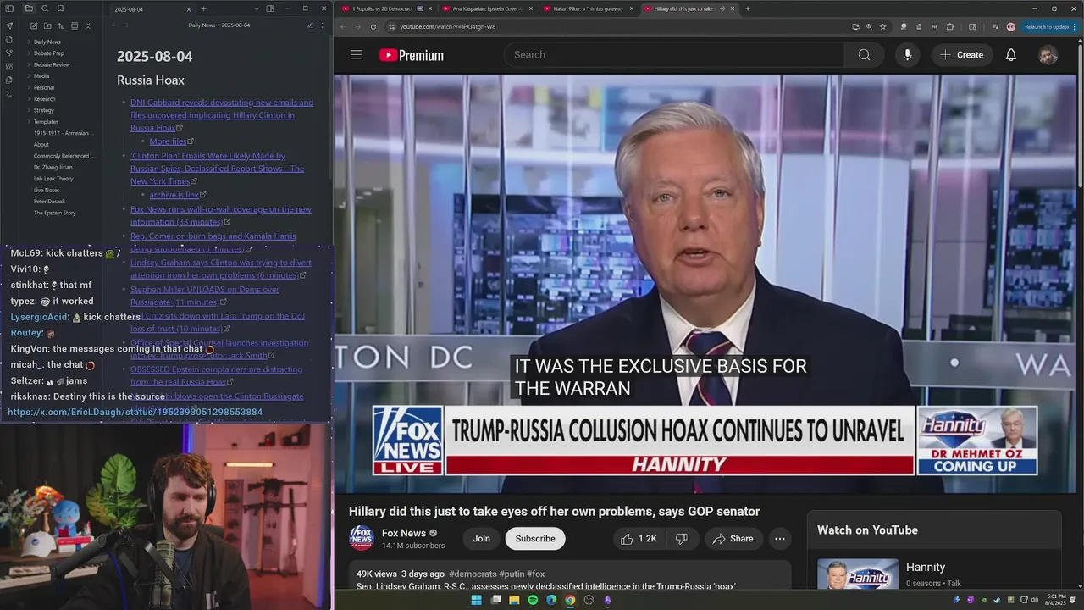1084x610 pixels.
Task: Create a new note in Obsidian
Action: coord(33,25)
